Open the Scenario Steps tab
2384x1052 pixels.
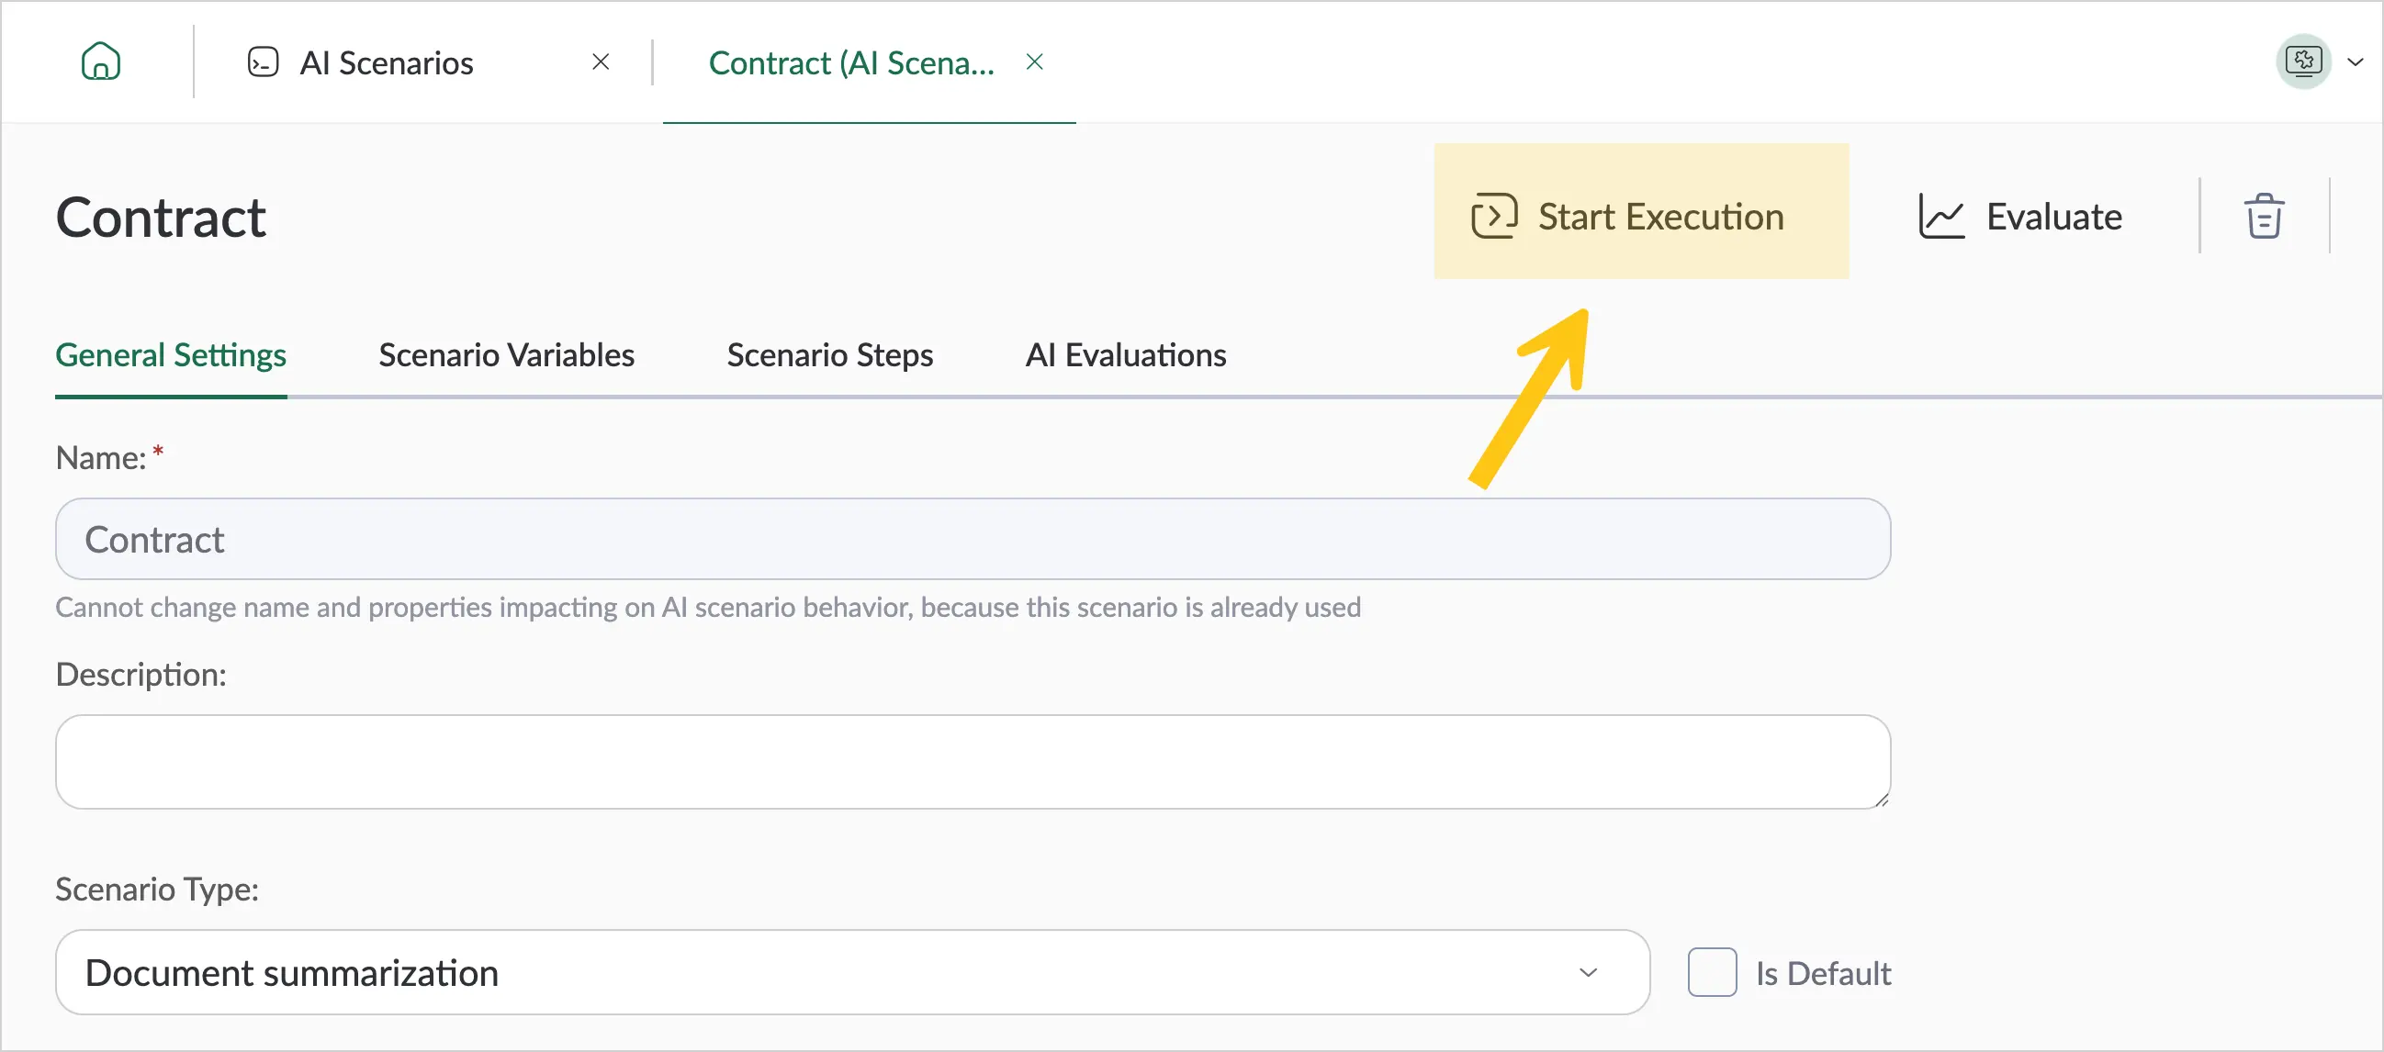point(830,355)
